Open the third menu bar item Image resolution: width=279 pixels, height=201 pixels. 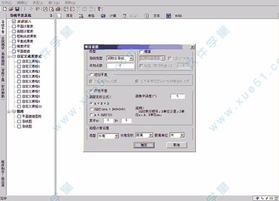pos(38,3)
